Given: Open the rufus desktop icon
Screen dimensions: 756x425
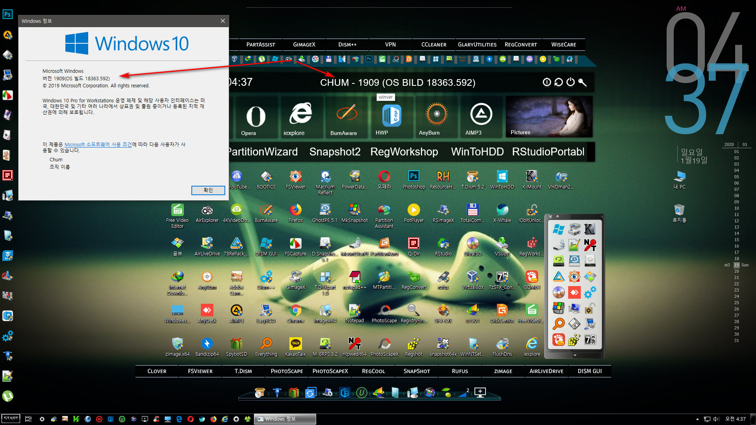Looking at the screenshot, I should pos(443,280).
